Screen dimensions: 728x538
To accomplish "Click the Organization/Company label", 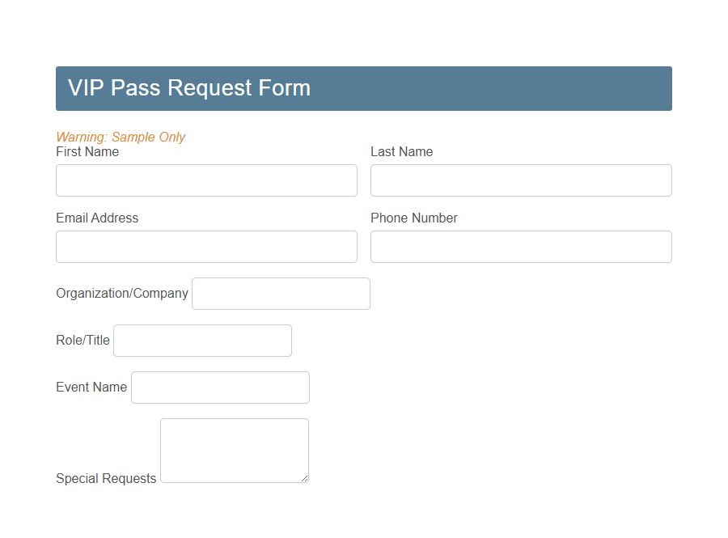I will click(x=121, y=293).
